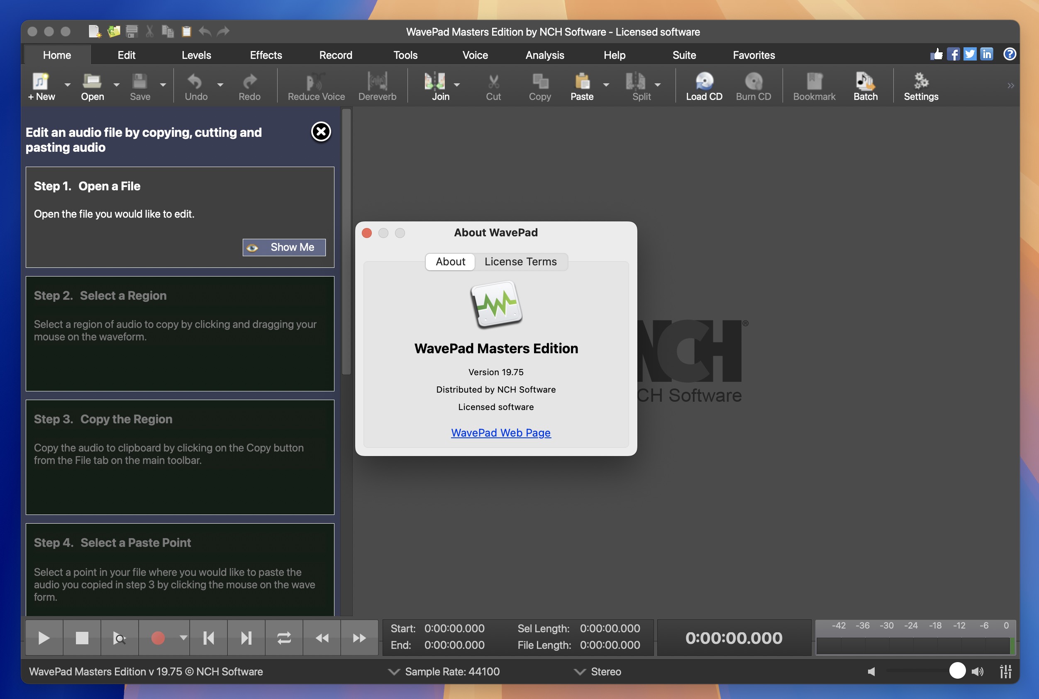Viewport: 1039px width, 699px height.
Task: Click the large time display 0:00:00.000
Action: point(734,638)
